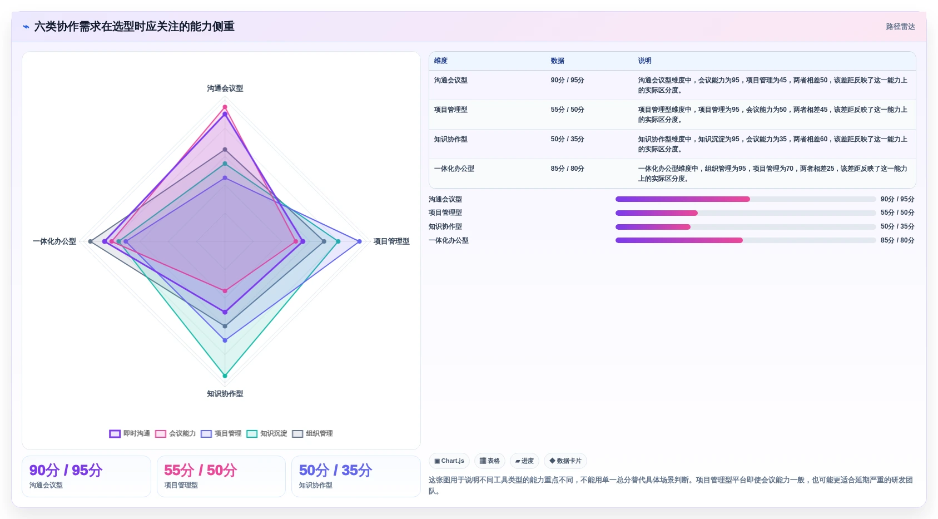Click the 一体化办公型 progress bar

(746, 241)
